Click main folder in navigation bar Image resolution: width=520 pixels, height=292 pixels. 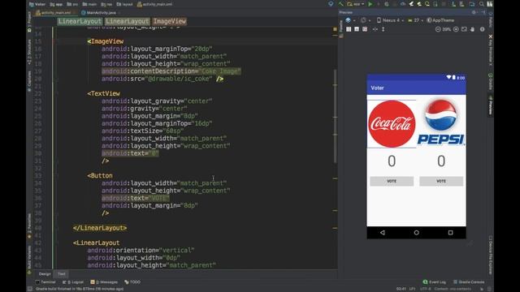coord(89,4)
